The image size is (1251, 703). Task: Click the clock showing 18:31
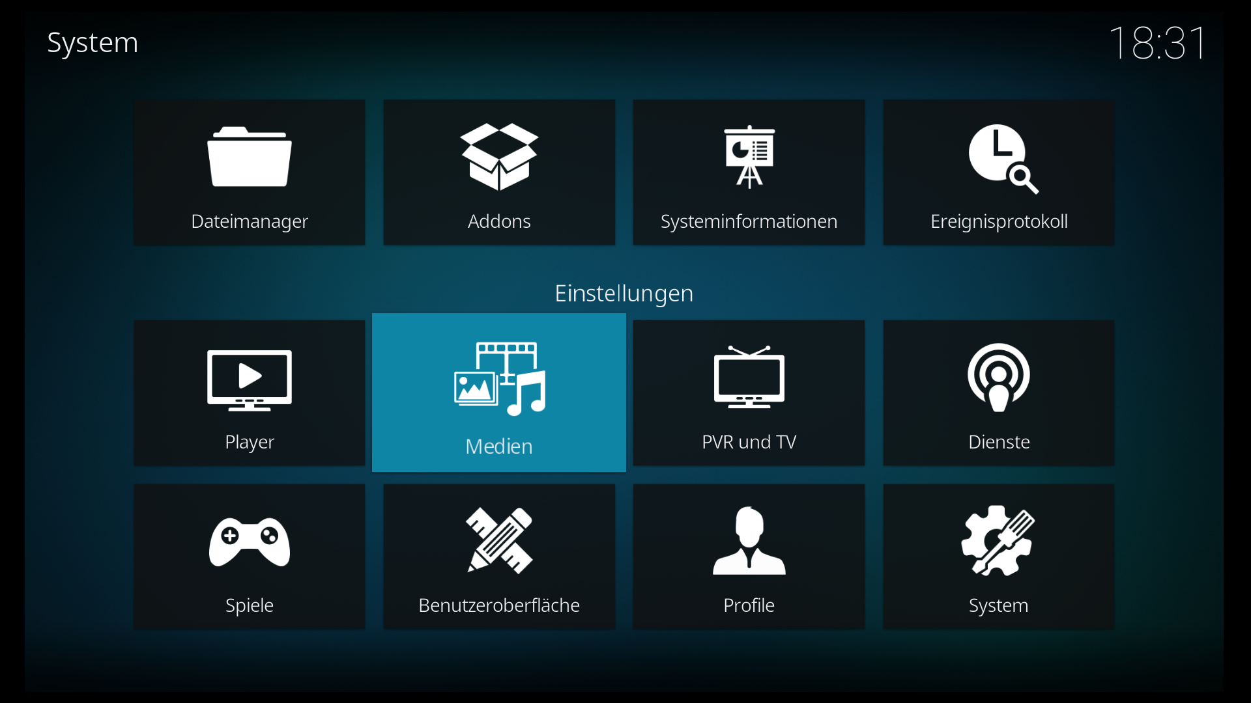(x=1158, y=43)
